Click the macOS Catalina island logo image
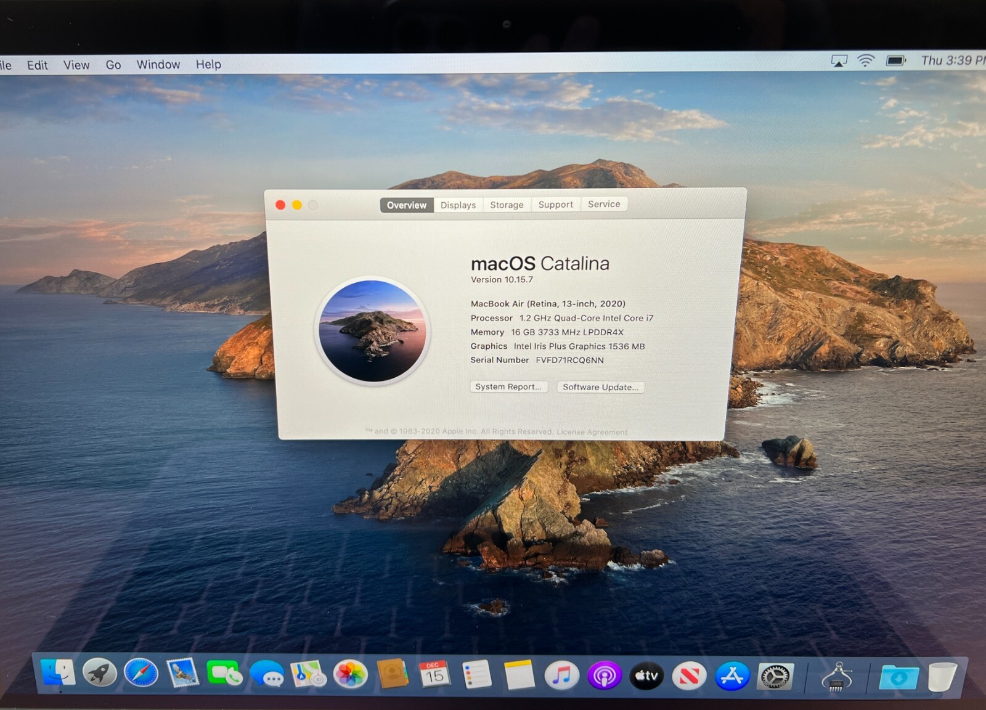The image size is (986, 710). (x=373, y=331)
